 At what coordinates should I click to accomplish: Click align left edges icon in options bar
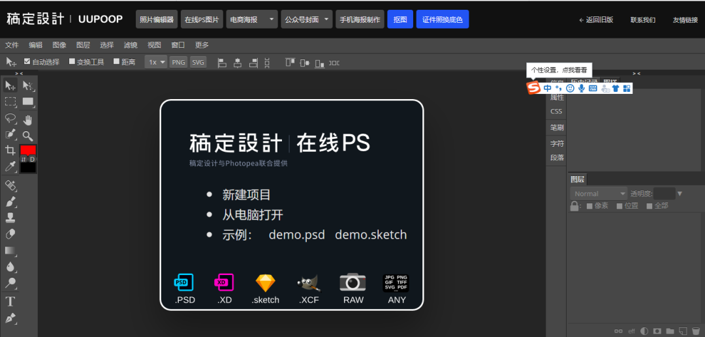point(222,63)
